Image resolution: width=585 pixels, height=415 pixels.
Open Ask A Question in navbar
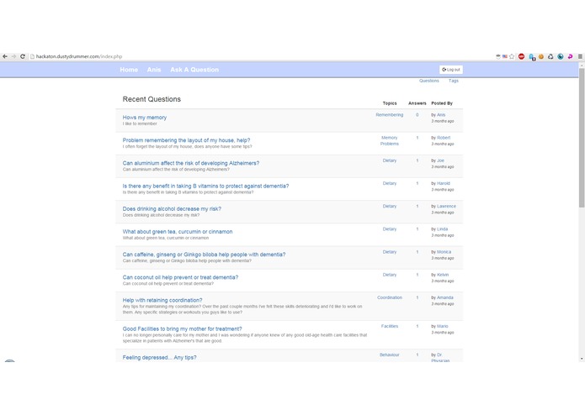point(194,70)
